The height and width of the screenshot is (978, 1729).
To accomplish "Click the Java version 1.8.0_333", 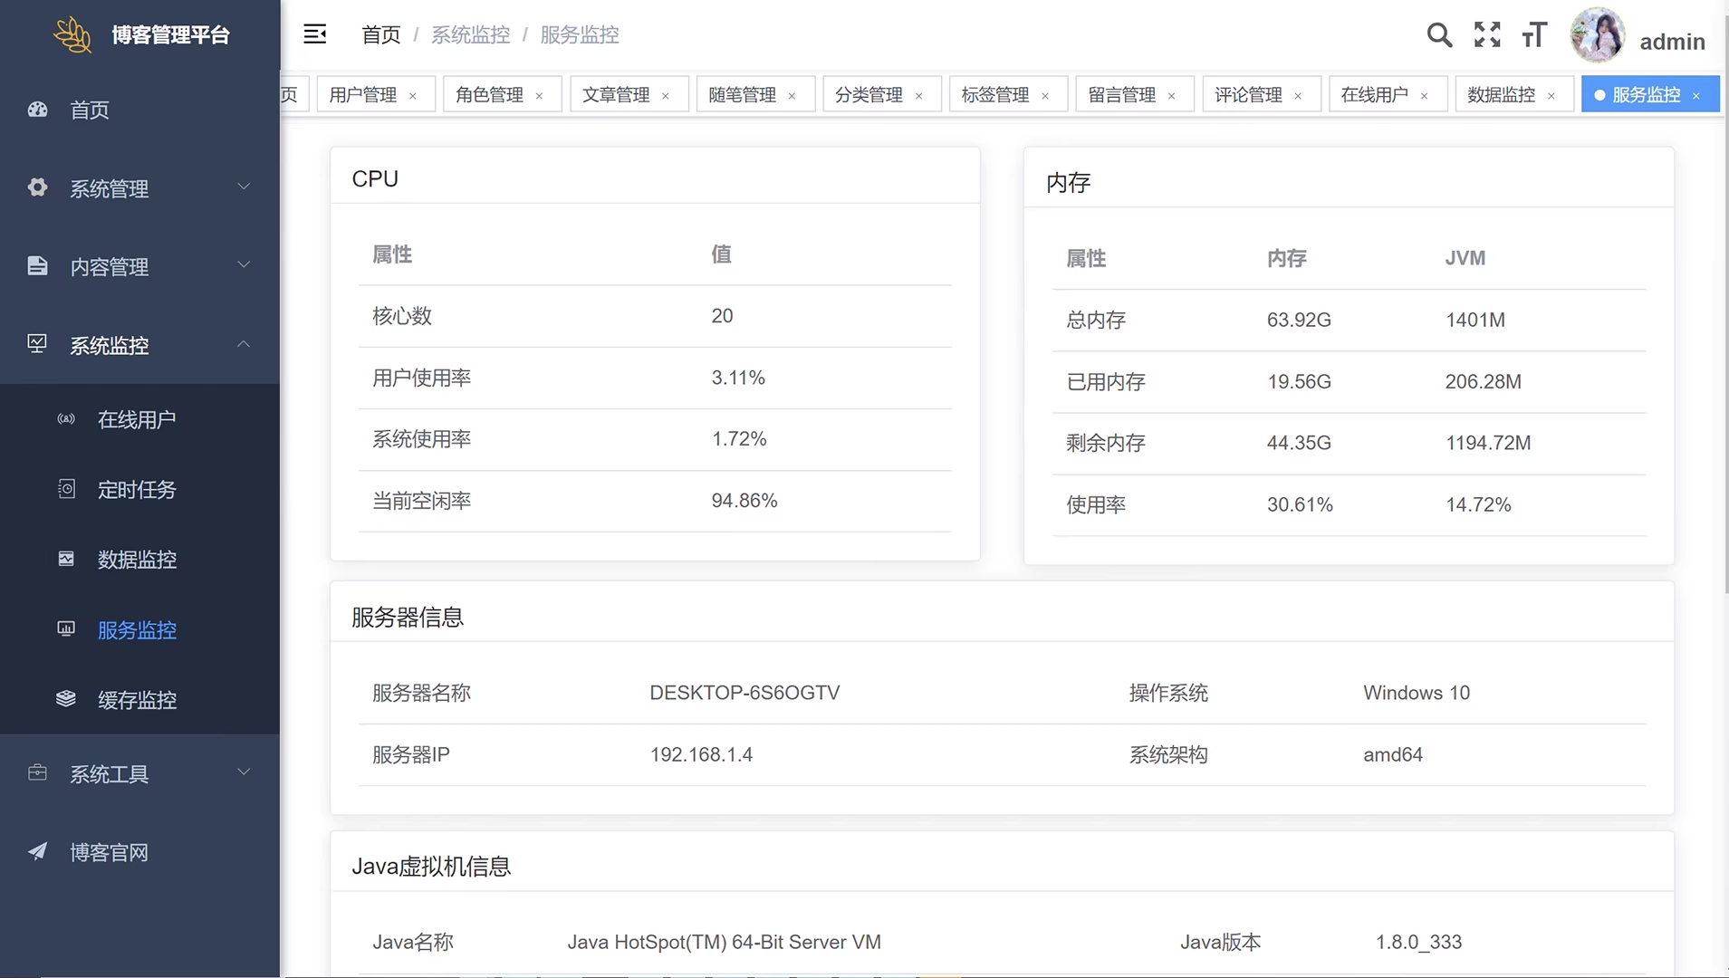I will (1418, 942).
